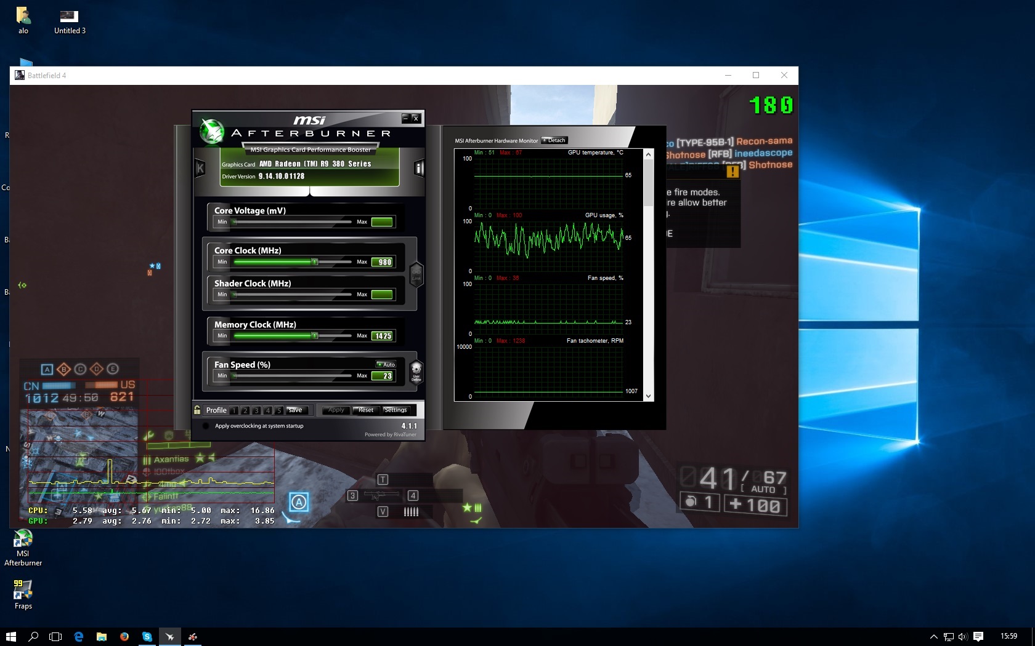Open the Fraps desktop shortcut
The height and width of the screenshot is (646, 1035).
[x=23, y=594]
